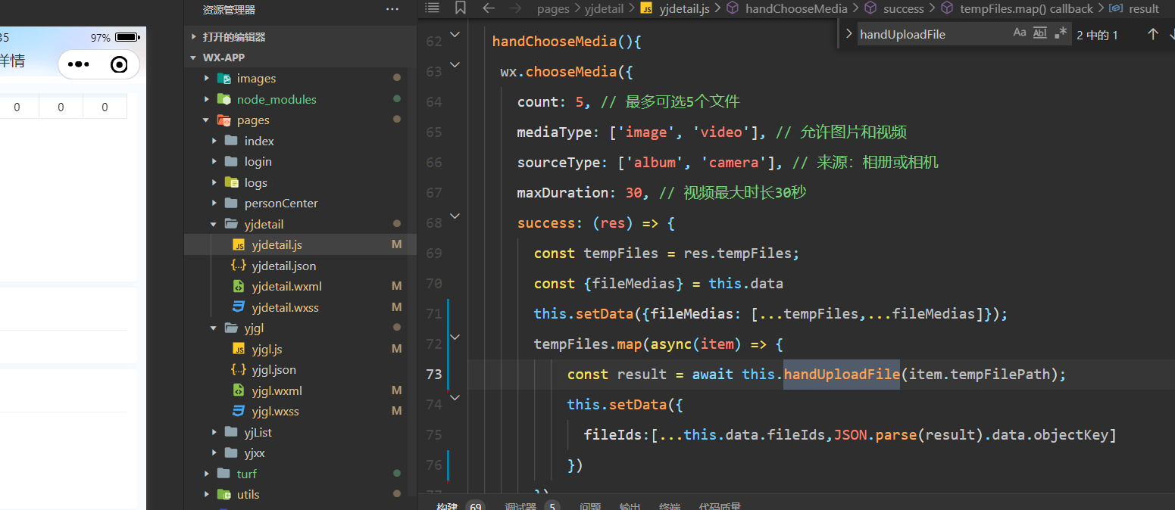1175x510 pixels.
Task: Click the JSON braces icon of yjgl.json
Action: (239, 370)
